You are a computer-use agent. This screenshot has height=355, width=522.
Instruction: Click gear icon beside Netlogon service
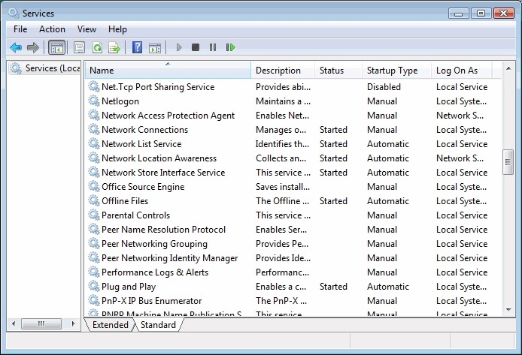coord(94,101)
